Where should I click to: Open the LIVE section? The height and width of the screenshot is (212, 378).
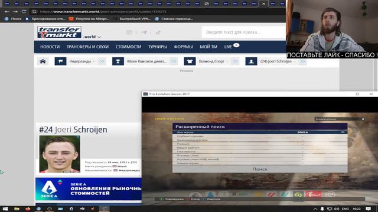coord(228,47)
